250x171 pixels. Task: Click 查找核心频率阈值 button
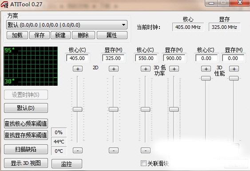(x=26, y=123)
